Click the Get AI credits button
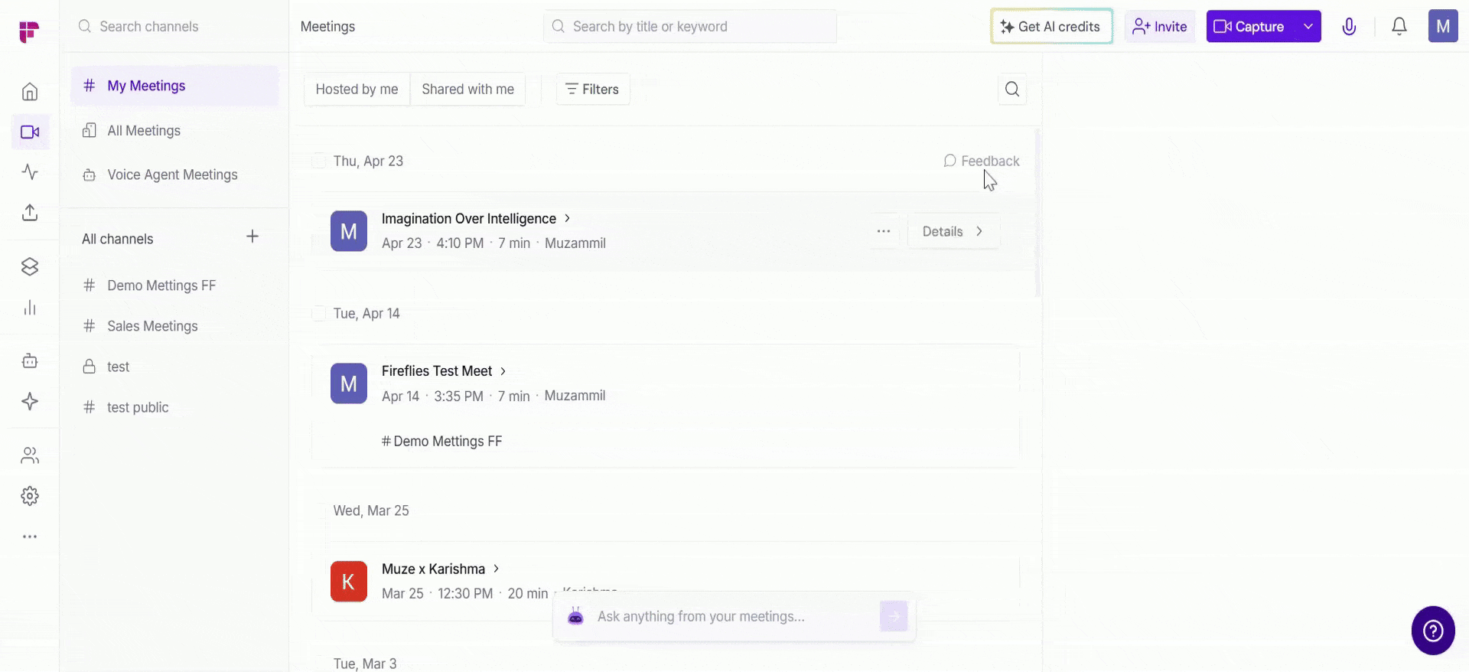Screen dimensions: 1469x672 pos(1051,27)
